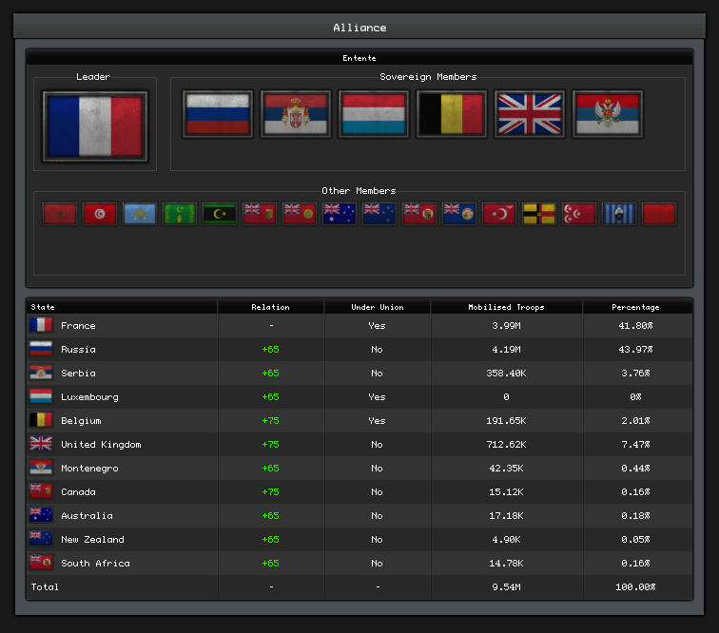Click Canada flag in the state table
Screen dimensions: 719x633
[41, 491]
